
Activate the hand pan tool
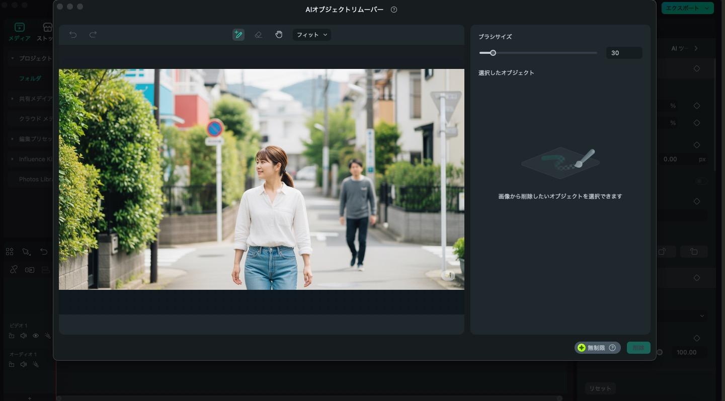(279, 35)
